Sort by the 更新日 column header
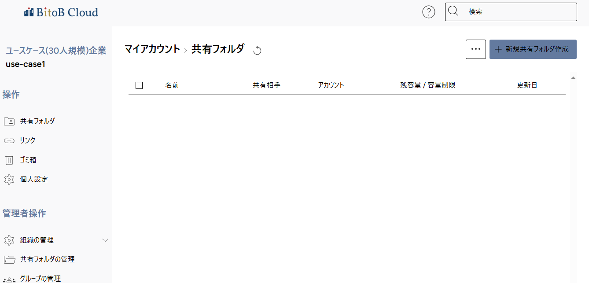 click(527, 85)
